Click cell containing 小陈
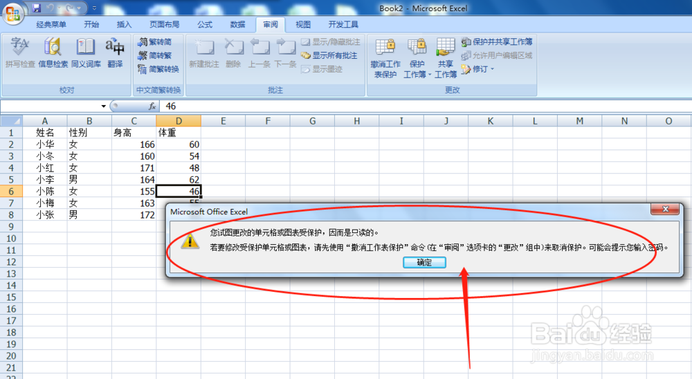 coord(45,192)
